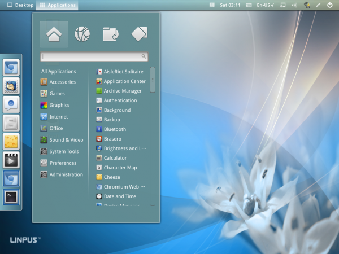Select the Graphics category

(55, 105)
